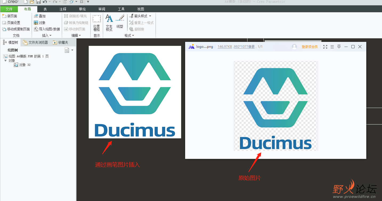Click the 叠加 overlay button

40,16
